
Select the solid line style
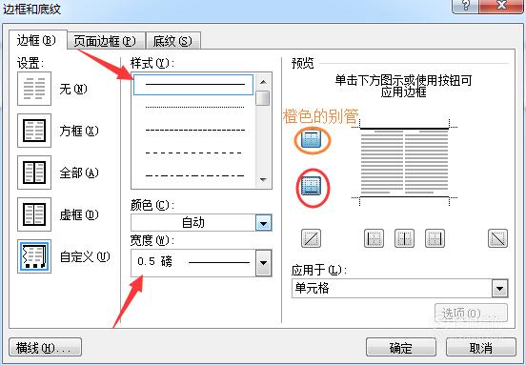(x=193, y=85)
